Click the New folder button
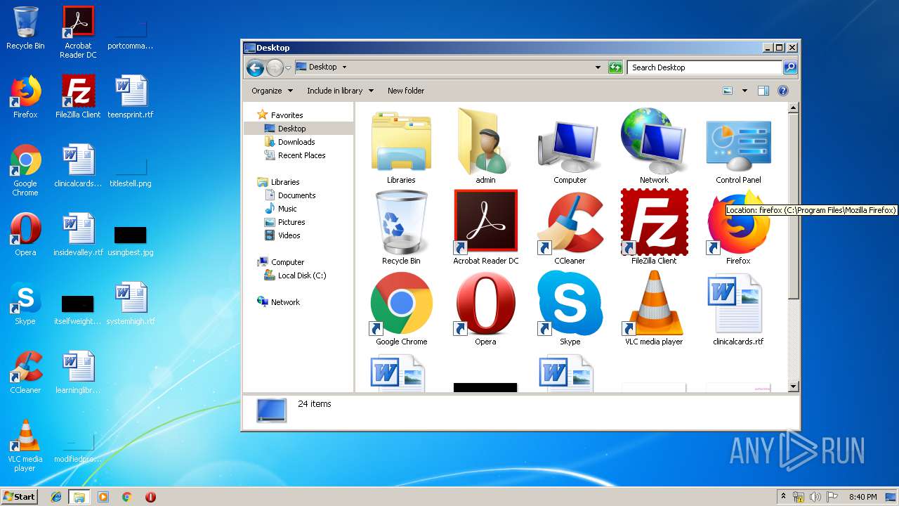 (406, 91)
